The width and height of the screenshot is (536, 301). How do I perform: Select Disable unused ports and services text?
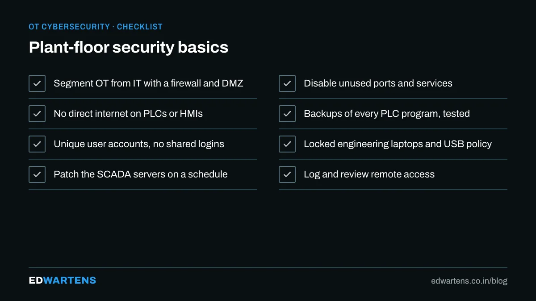click(x=378, y=83)
